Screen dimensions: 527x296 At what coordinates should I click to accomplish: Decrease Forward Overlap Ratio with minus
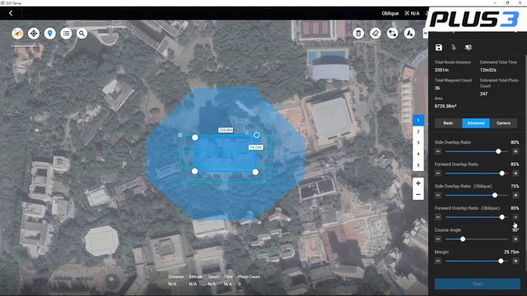(438, 173)
